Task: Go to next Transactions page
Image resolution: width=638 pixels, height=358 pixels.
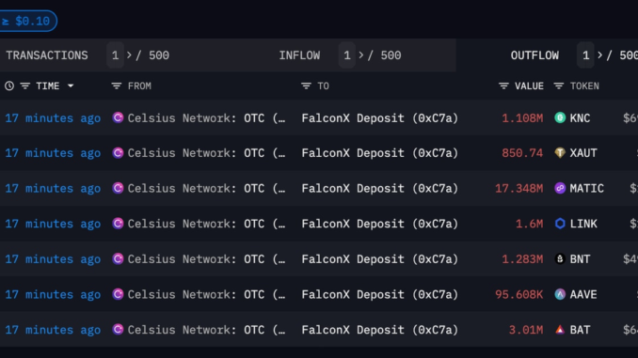Action: 129,54
